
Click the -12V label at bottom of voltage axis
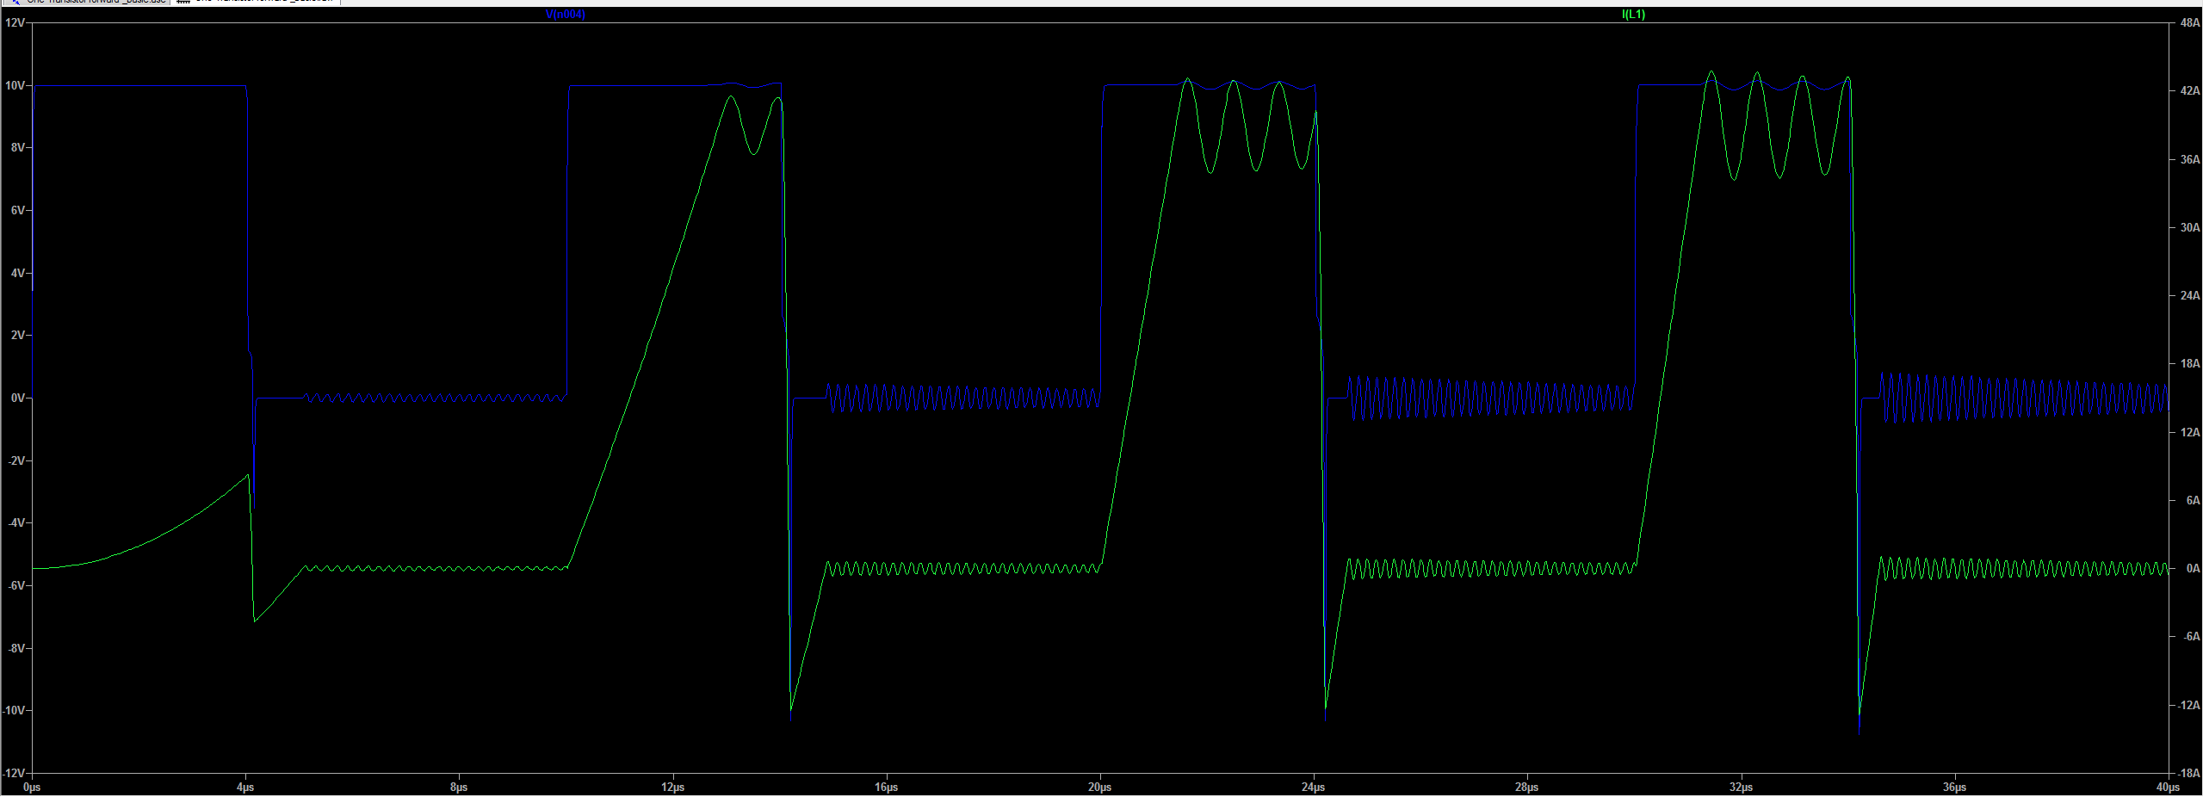[12, 772]
